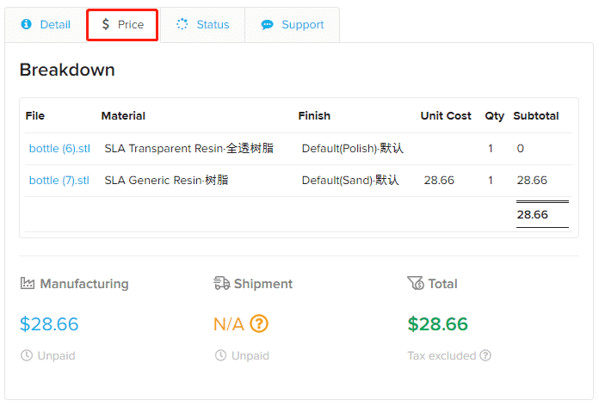Image resolution: width=599 pixels, height=406 pixels.
Task: Open the bottle (7).stl file link
Action: (x=59, y=180)
